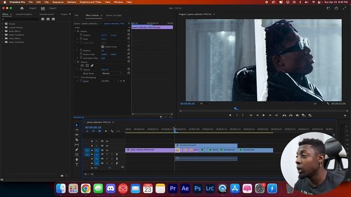Collapse the Motion effect section
351x197 pixels.
pyautogui.click(x=75, y=31)
